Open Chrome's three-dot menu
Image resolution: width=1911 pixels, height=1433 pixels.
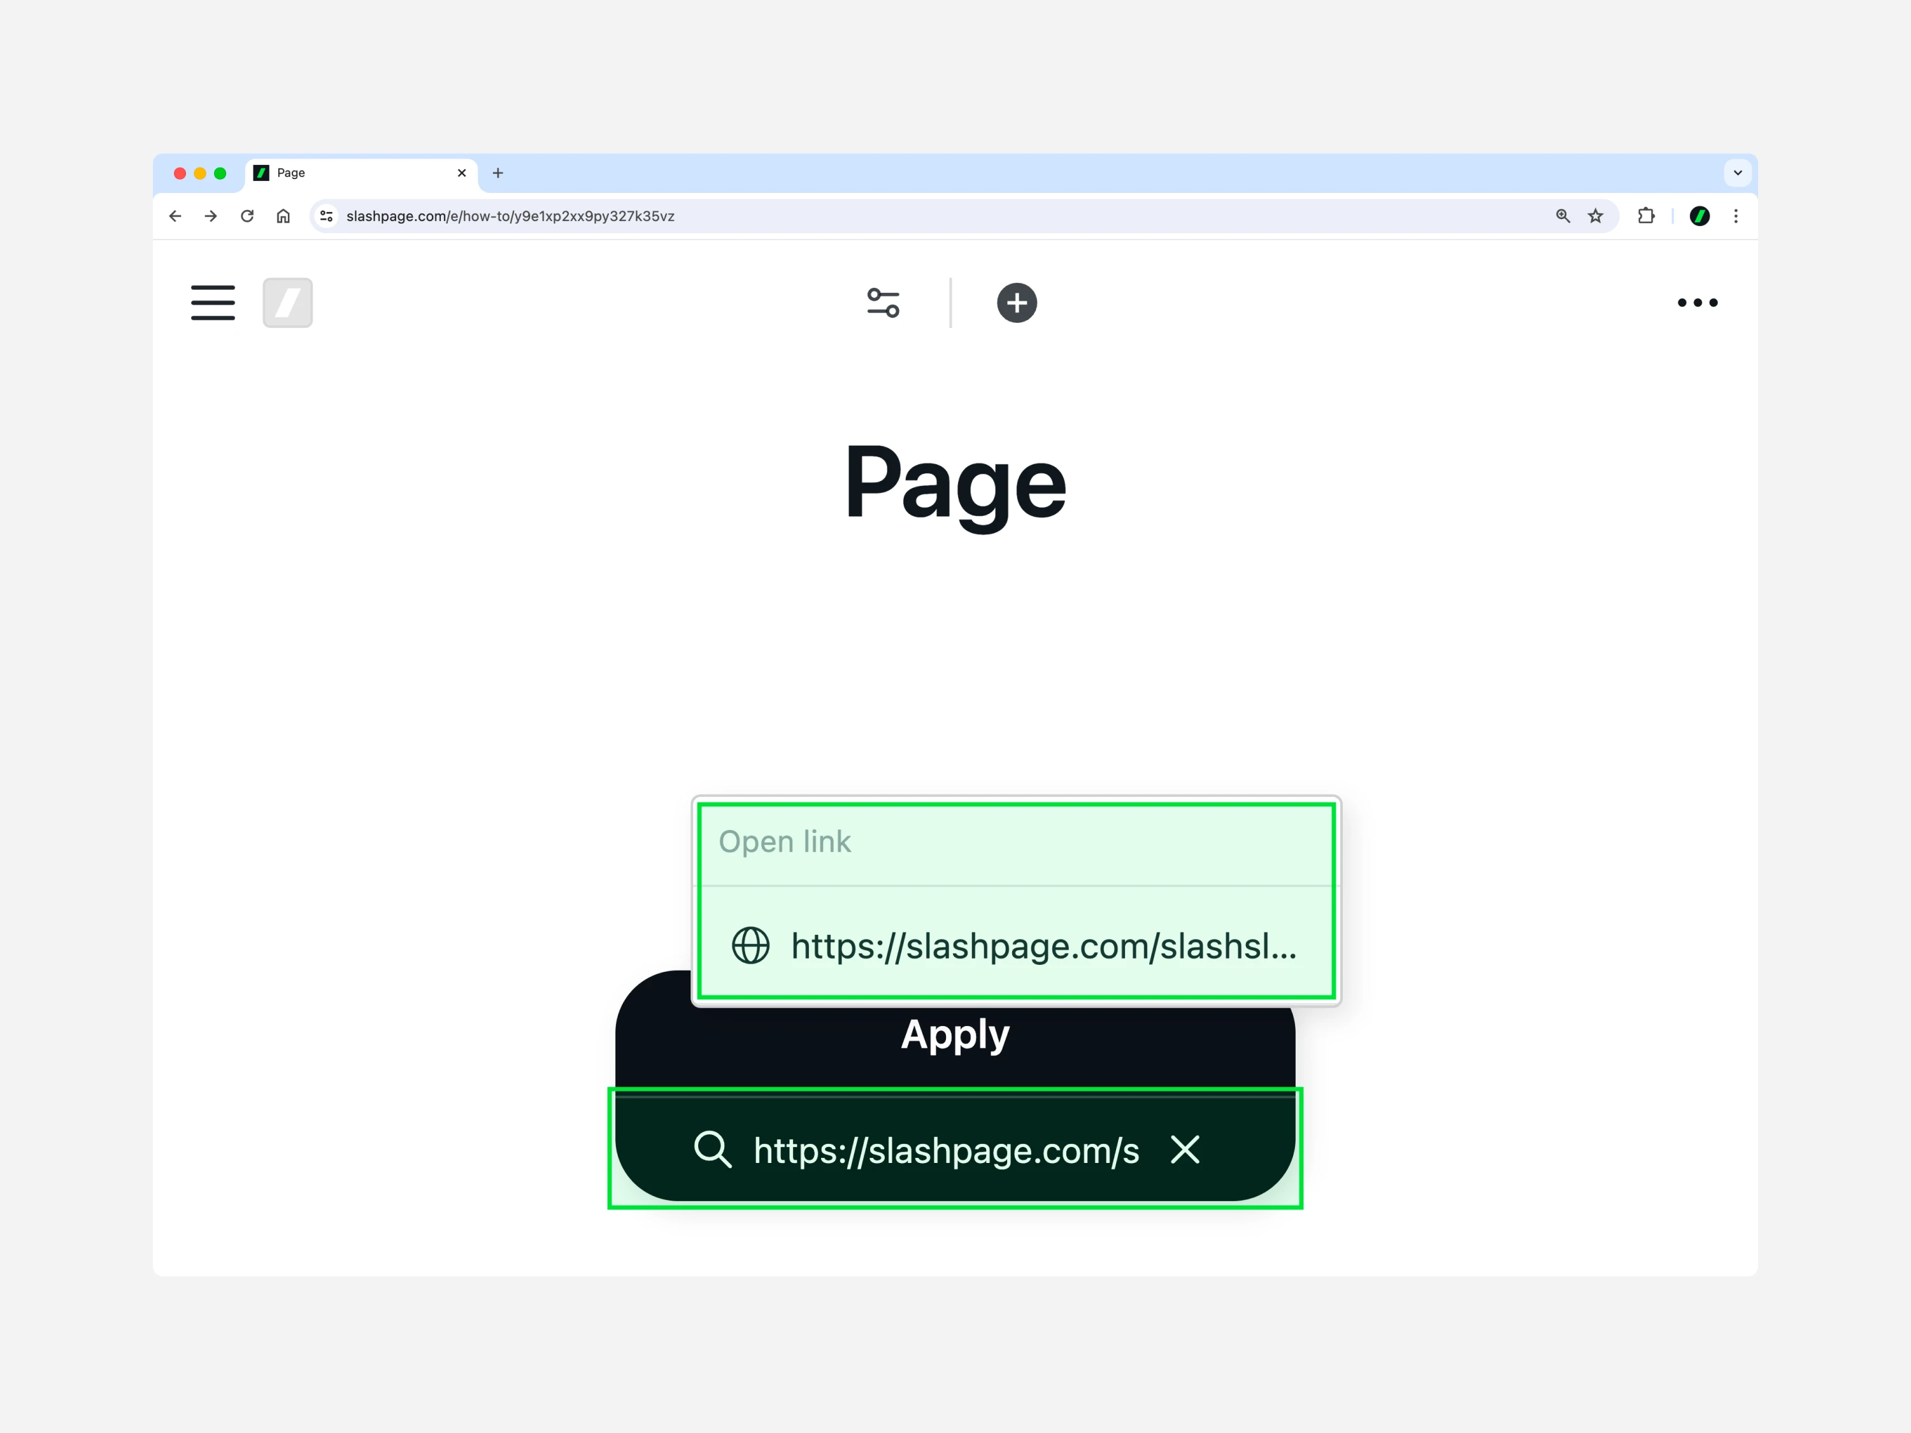point(1736,216)
